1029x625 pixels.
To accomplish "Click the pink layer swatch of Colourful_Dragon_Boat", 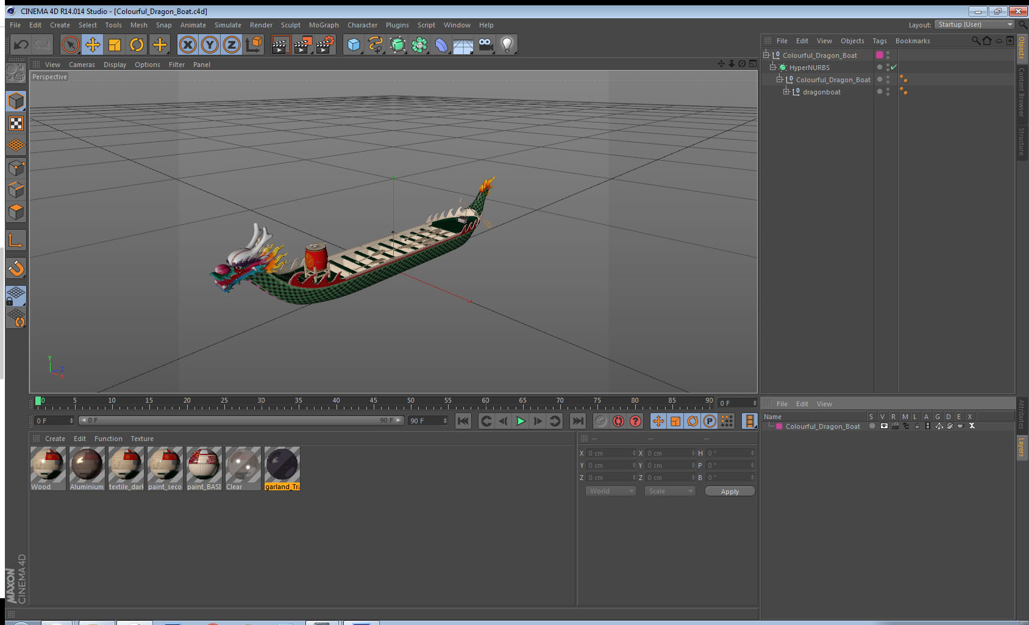I will 880,55.
